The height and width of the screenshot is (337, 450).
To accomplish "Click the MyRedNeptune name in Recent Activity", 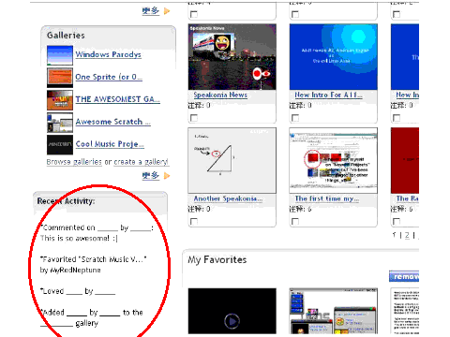I will coord(75,271).
